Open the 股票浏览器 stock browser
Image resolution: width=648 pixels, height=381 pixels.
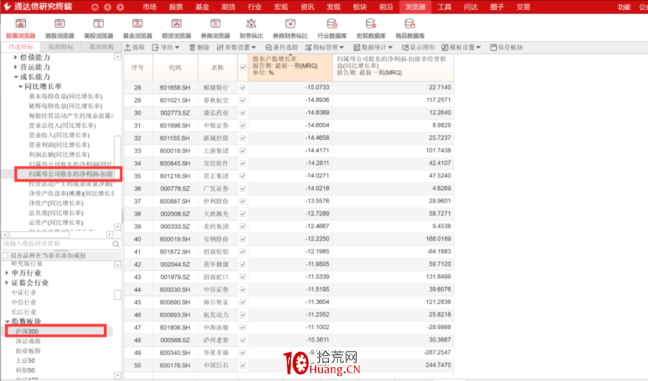20,29
